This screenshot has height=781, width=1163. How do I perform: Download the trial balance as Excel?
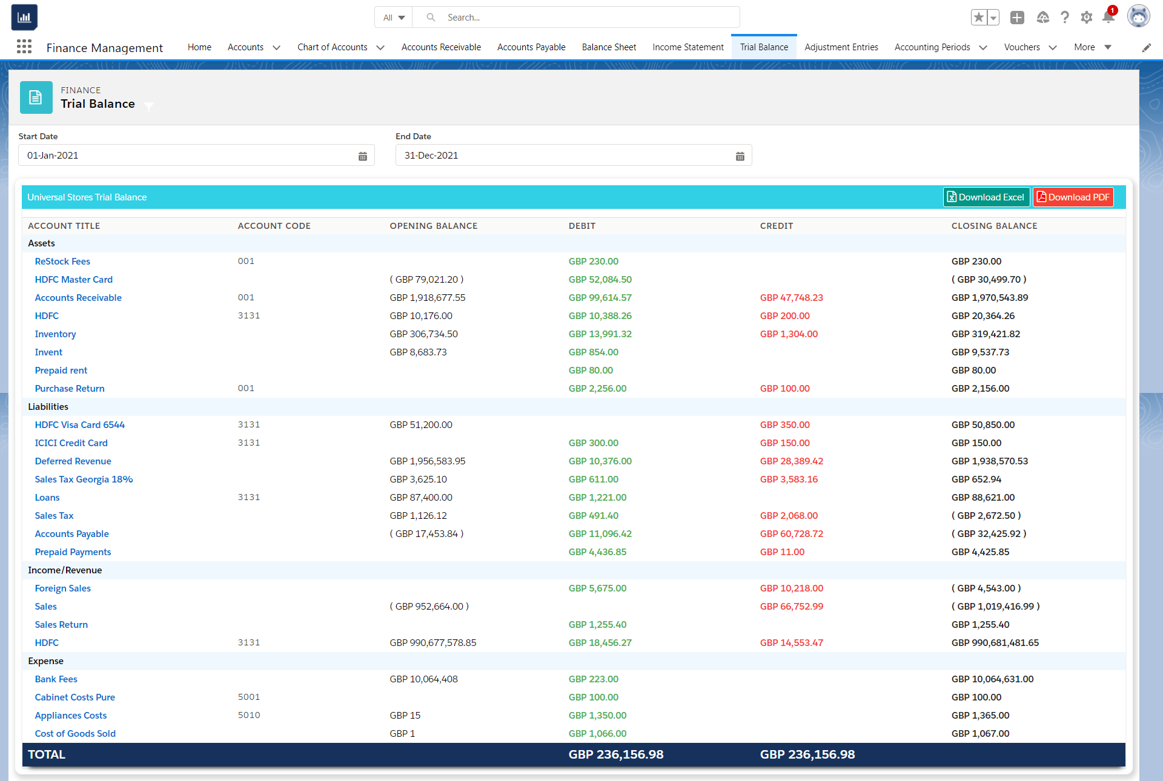point(986,197)
